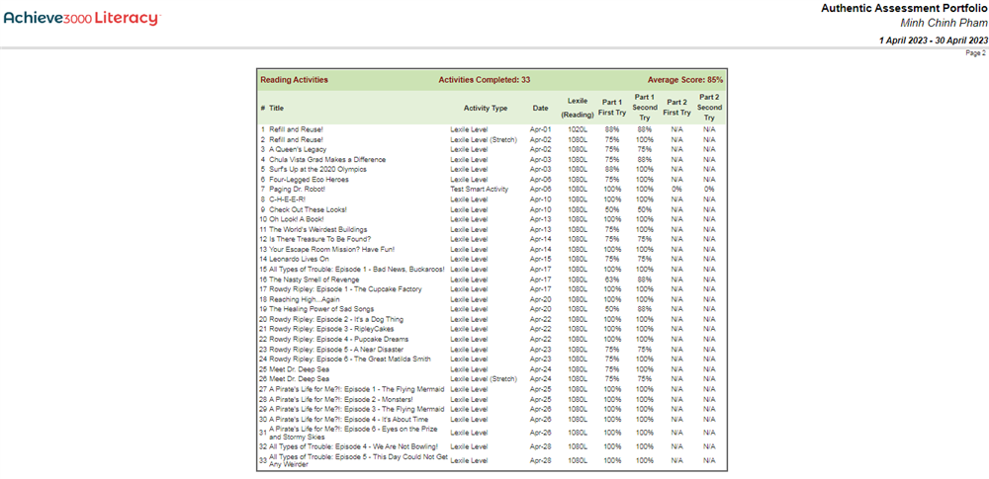This screenshot has width=989, height=479.
Task: Click the Date column header
Action: pyautogui.click(x=540, y=108)
